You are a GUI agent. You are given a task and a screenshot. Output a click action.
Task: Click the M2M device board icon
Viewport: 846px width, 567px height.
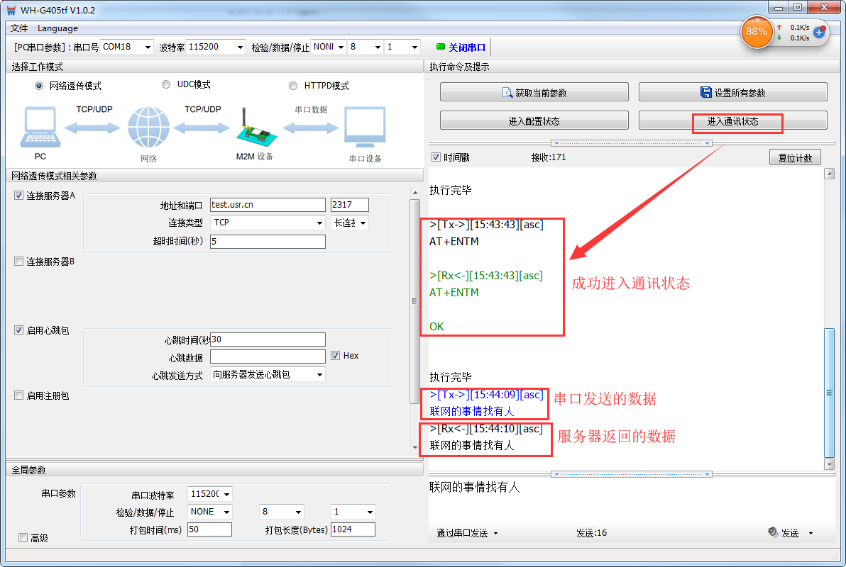pyautogui.click(x=253, y=130)
